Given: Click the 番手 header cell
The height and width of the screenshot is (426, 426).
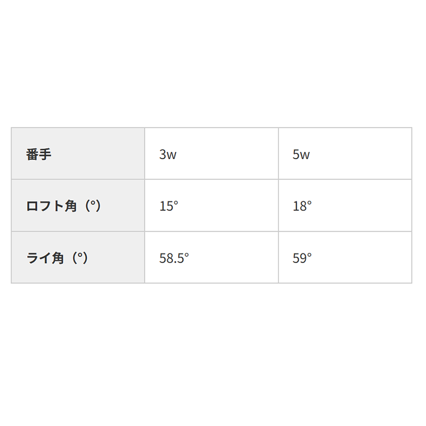Looking at the screenshot, I should [x=78, y=153].
